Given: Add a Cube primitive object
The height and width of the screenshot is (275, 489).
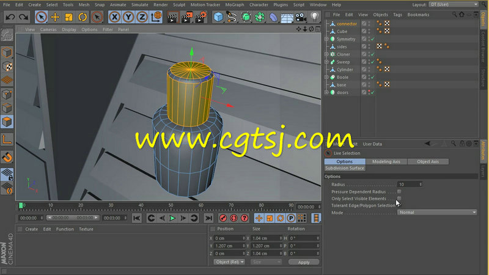Looking at the screenshot, I should click(x=218, y=17).
